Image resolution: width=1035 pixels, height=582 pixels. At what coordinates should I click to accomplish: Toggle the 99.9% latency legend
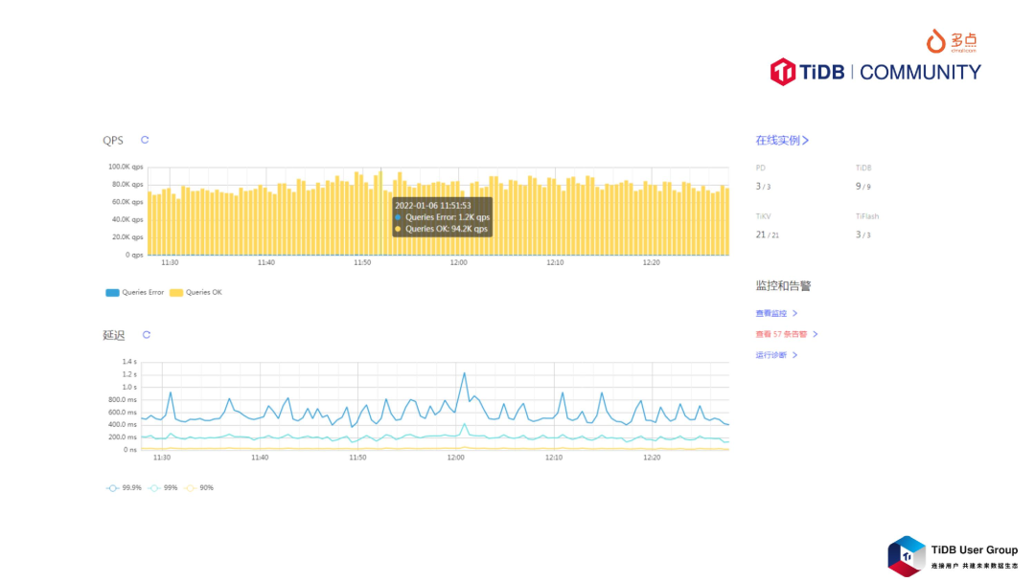pos(124,488)
